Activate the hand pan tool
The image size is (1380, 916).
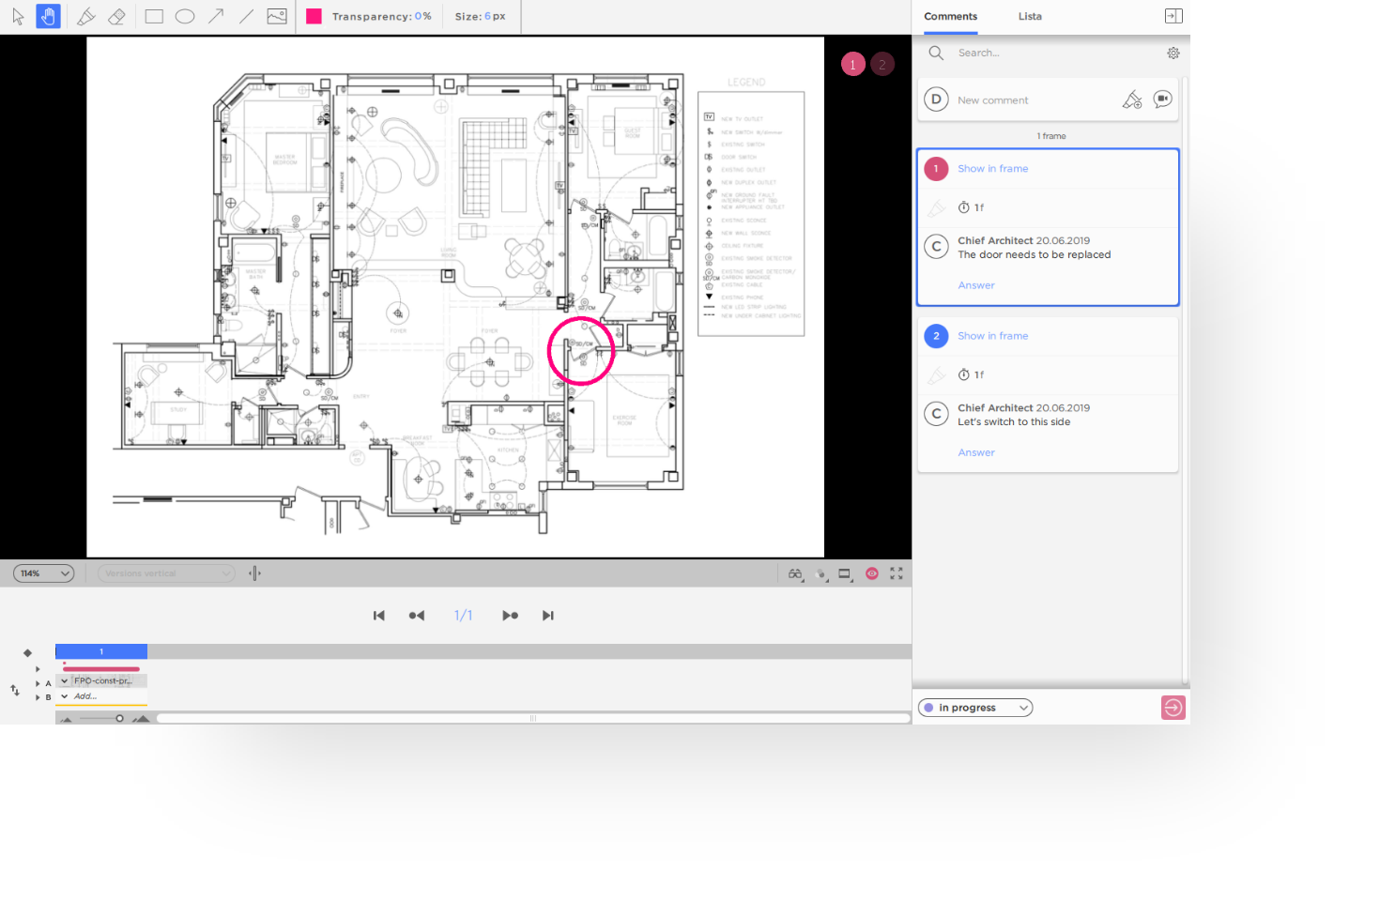pyautogui.click(x=48, y=16)
